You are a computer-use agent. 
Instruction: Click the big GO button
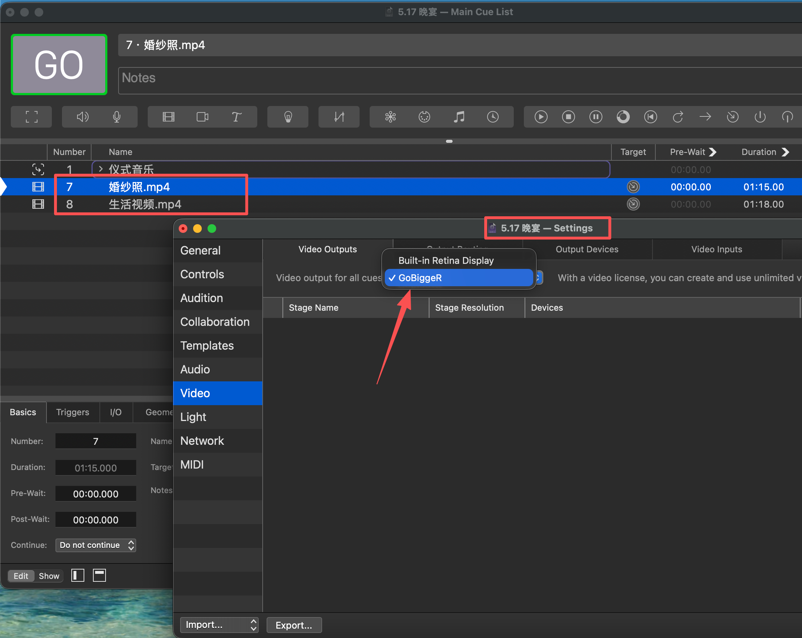[59, 65]
